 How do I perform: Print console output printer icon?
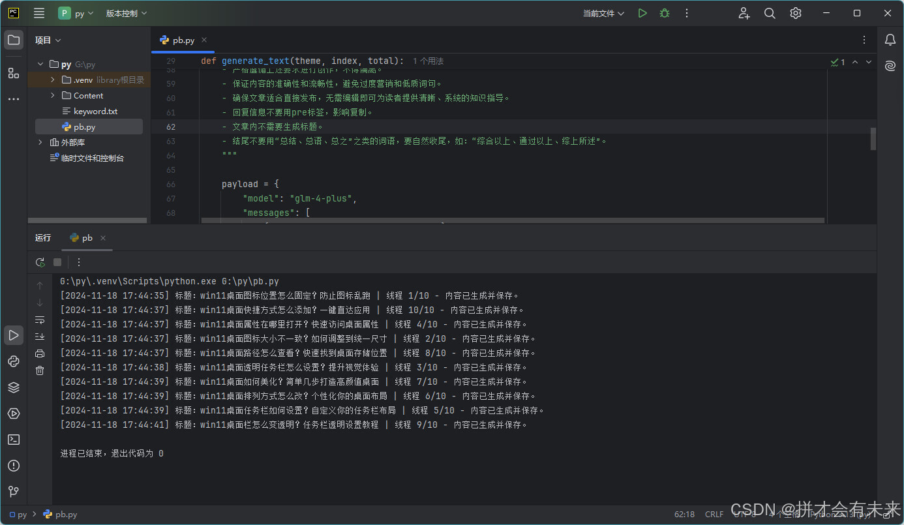[x=40, y=353]
